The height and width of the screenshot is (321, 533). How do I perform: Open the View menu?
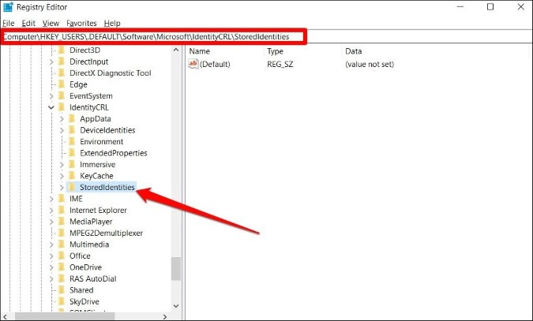click(51, 23)
